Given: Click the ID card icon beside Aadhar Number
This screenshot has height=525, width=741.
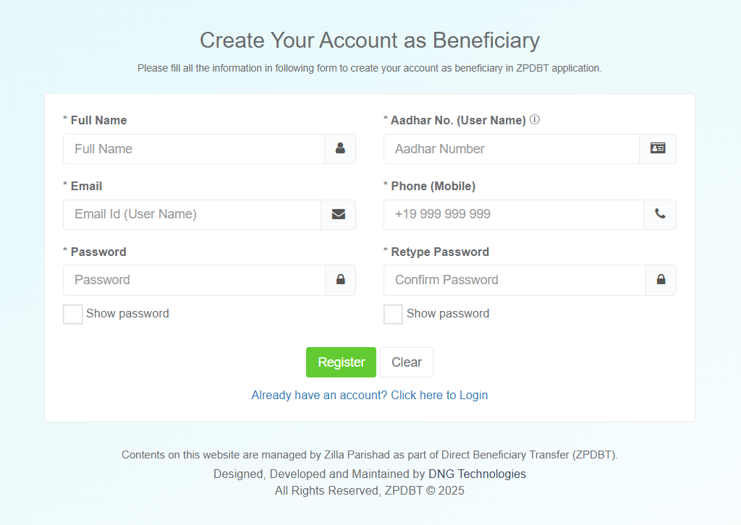Looking at the screenshot, I should [658, 149].
